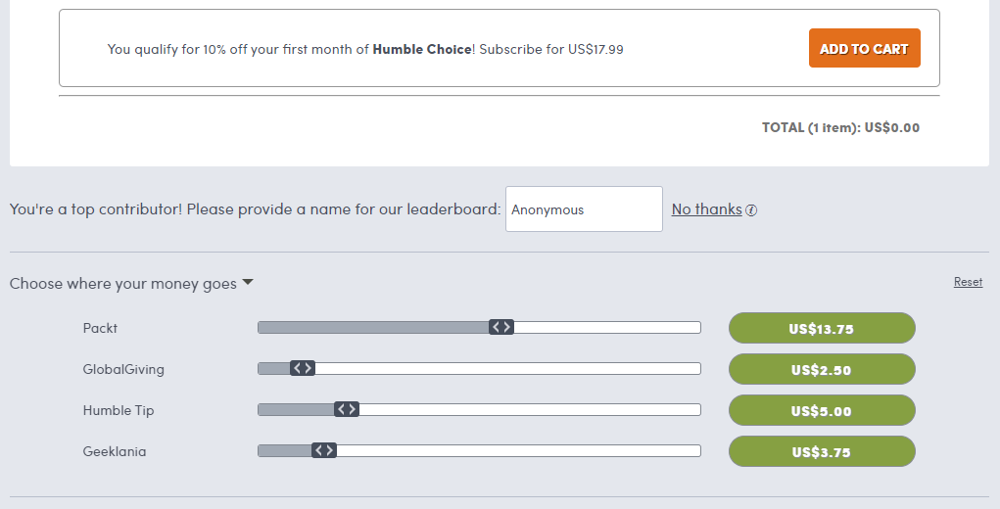Click the Packt slider handle
The width and height of the screenshot is (1000, 509).
501,328
